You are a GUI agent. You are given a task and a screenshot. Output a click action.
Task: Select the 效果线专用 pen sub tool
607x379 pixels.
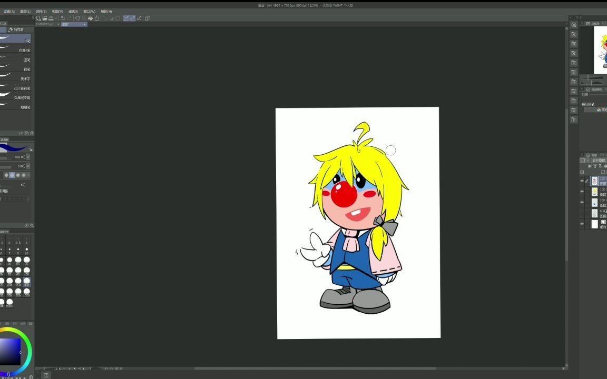coord(15,96)
